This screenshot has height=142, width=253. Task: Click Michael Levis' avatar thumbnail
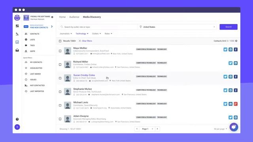tap(68, 105)
